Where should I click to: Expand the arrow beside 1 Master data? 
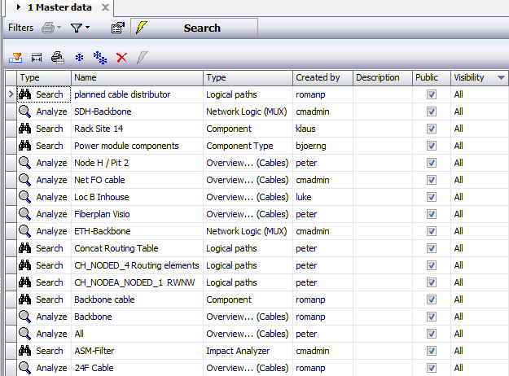[x=19, y=7]
